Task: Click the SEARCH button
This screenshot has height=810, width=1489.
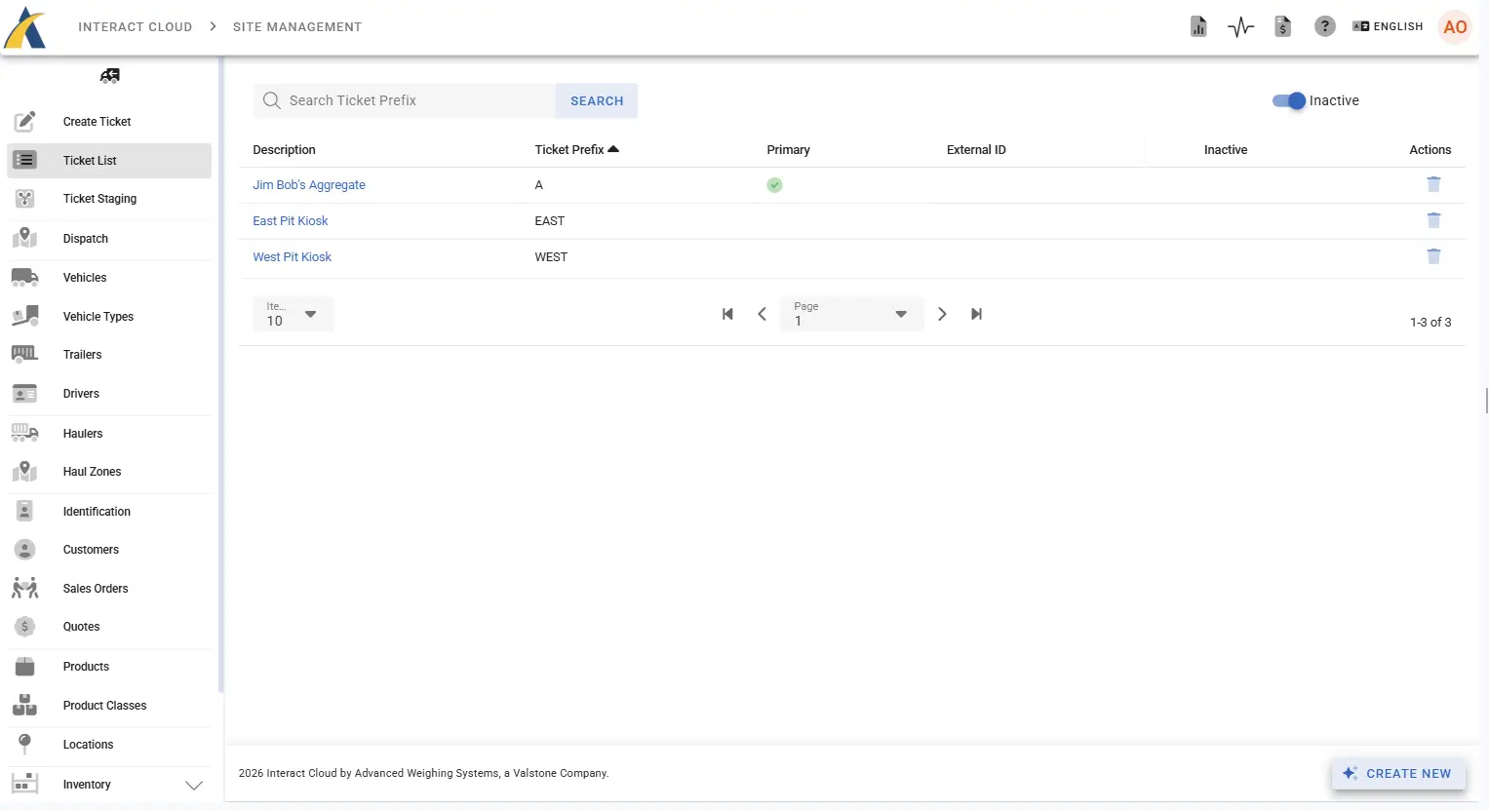Action: [x=597, y=100]
